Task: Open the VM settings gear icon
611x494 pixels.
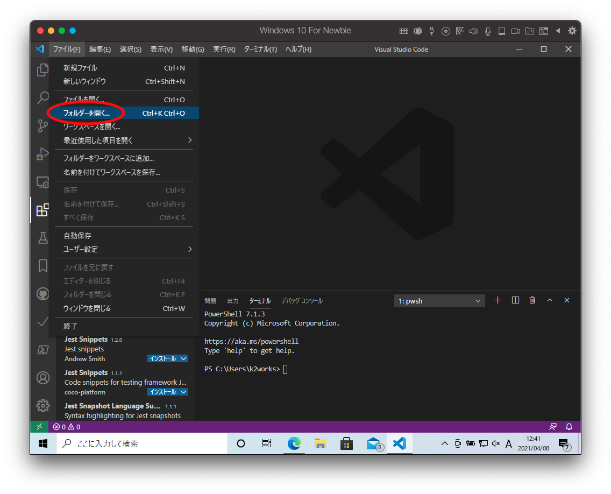Action: pos(572,31)
